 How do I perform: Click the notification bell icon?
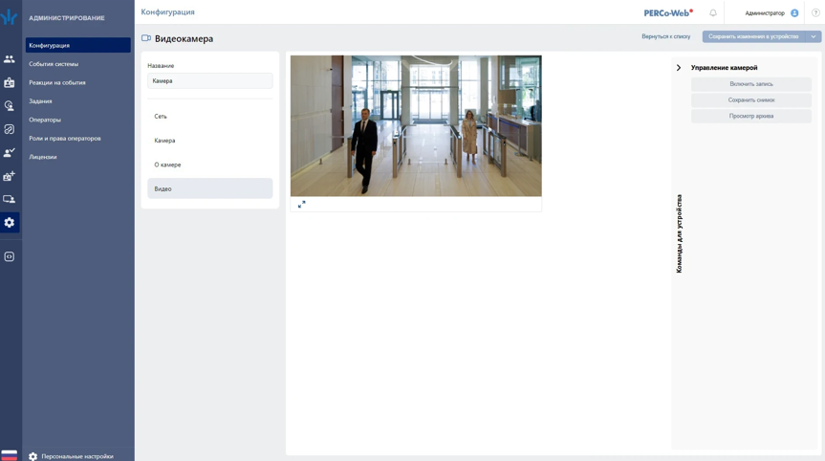[713, 12]
